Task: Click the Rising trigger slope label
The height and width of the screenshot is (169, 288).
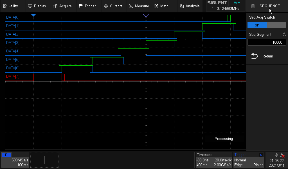Action: click(x=258, y=165)
